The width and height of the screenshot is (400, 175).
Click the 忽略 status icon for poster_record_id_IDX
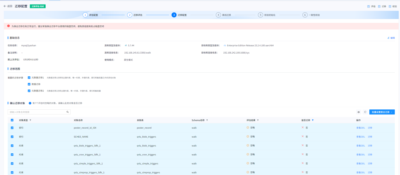248,127
